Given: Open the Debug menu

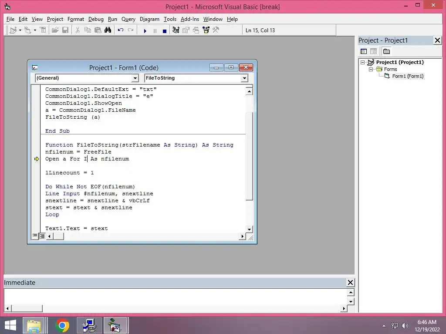Looking at the screenshot, I should [96, 19].
